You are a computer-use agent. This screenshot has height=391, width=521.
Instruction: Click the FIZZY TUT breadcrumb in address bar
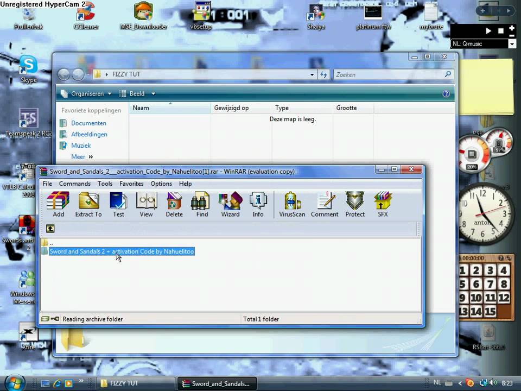tap(126, 74)
